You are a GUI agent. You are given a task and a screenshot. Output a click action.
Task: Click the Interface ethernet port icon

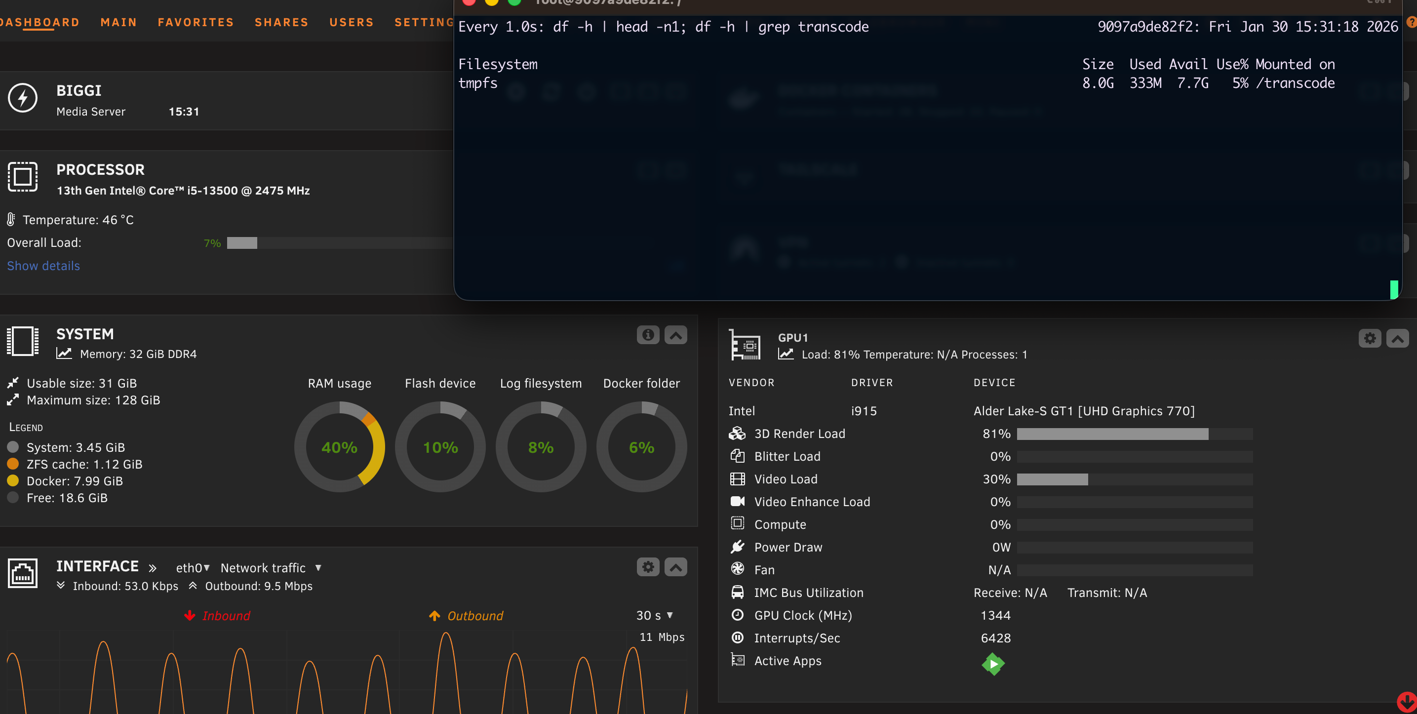pos(23,573)
